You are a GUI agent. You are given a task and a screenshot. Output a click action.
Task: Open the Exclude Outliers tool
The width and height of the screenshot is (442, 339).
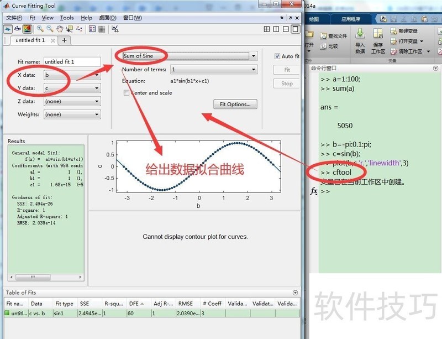79,29
